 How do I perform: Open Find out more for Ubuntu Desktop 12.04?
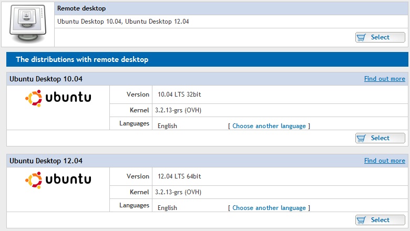pos(385,161)
